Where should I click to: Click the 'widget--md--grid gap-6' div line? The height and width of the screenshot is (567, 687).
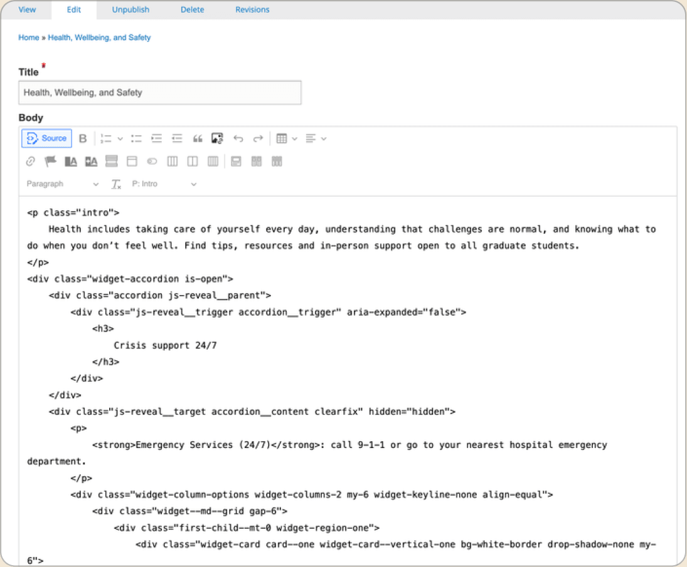tap(189, 511)
